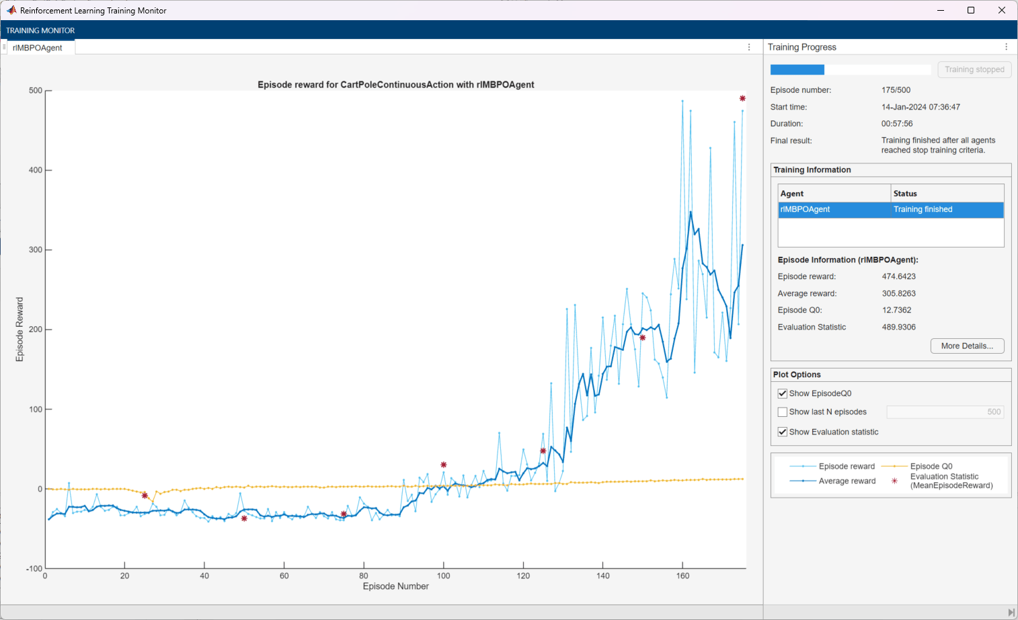Viewport: 1018px width, 620px height.
Task: Click the Evaluation Statistic legend entry
Action: pos(942,481)
